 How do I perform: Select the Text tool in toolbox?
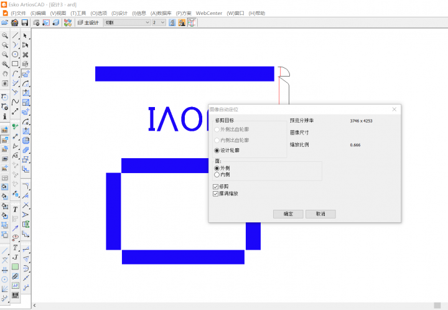pyautogui.click(x=16, y=209)
